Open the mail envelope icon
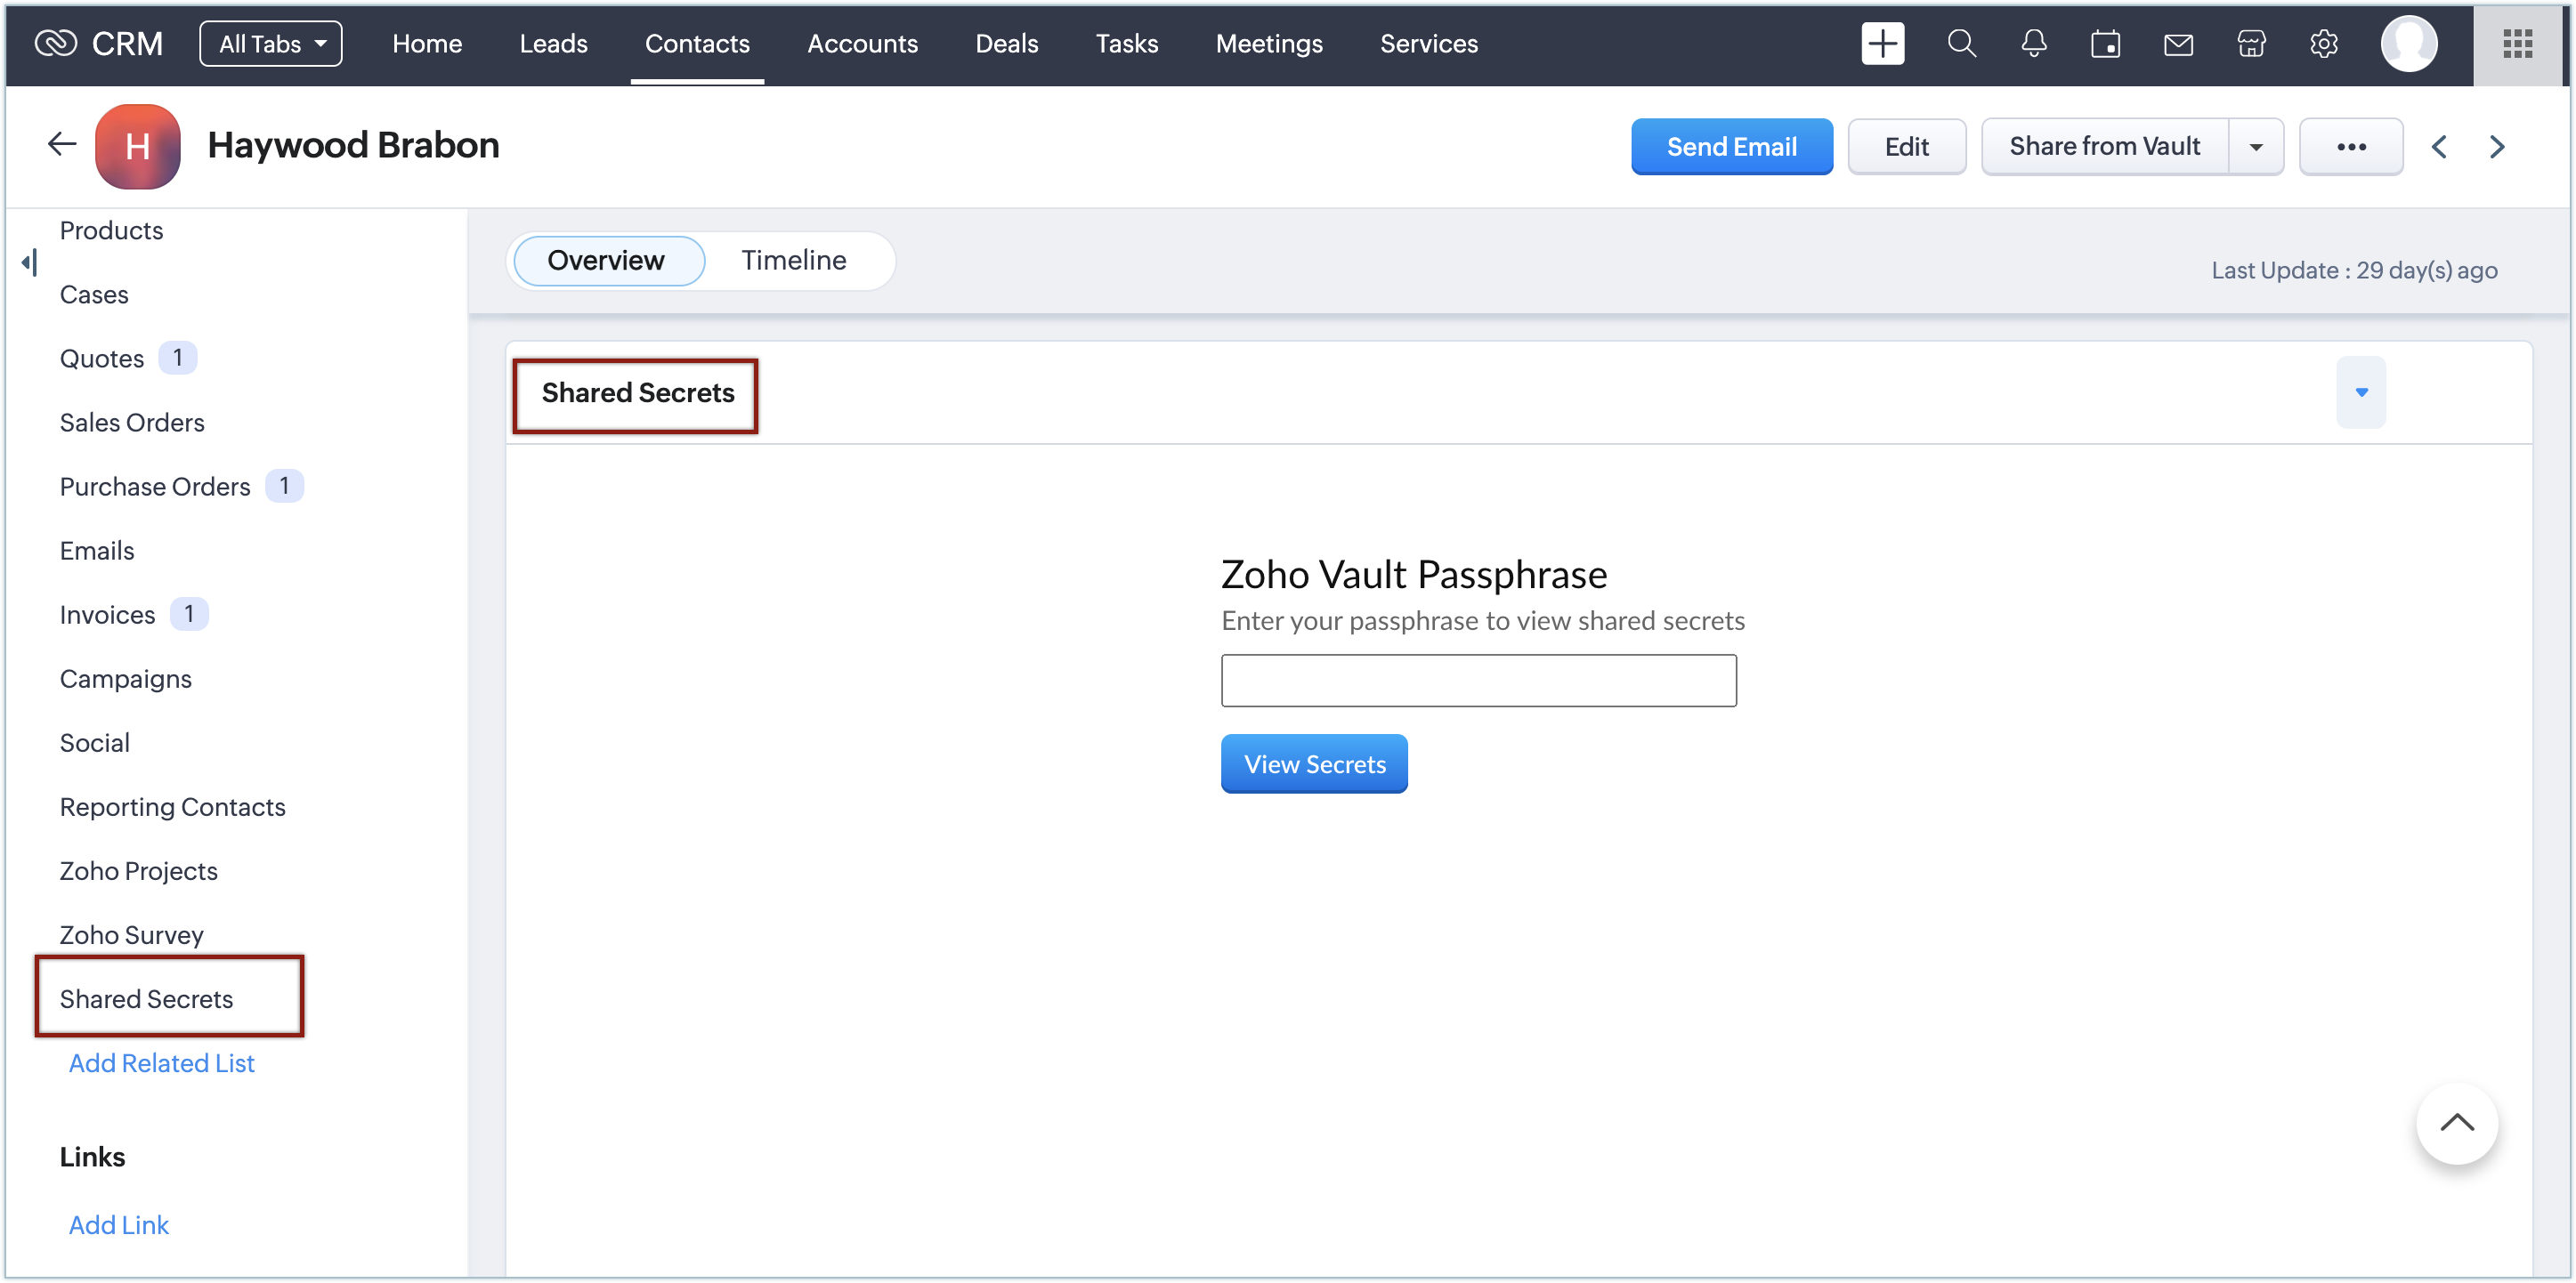The image size is (2576, 1283). (2178, 44)
